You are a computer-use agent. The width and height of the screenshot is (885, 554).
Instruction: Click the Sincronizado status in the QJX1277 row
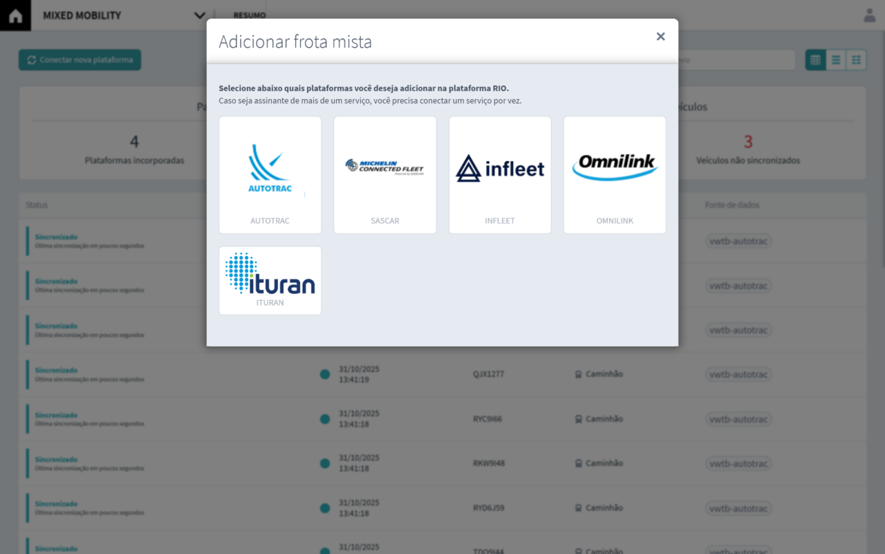(56, 370)
